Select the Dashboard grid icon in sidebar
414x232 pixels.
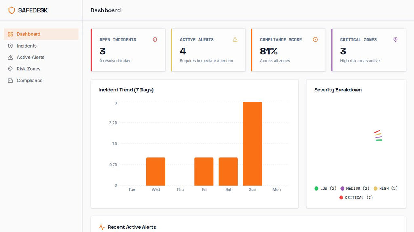(x=10, y=34)
